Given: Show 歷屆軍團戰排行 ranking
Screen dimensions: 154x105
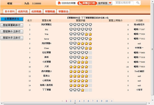Looking at the screenshot, I should pos(12,25).
